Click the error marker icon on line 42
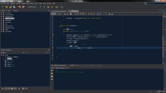Viewport: 166px width, 93px height. [53, 48]
